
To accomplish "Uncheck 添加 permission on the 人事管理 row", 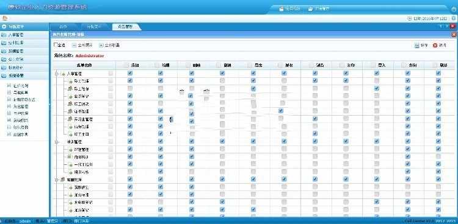I will tap(130, 73).
